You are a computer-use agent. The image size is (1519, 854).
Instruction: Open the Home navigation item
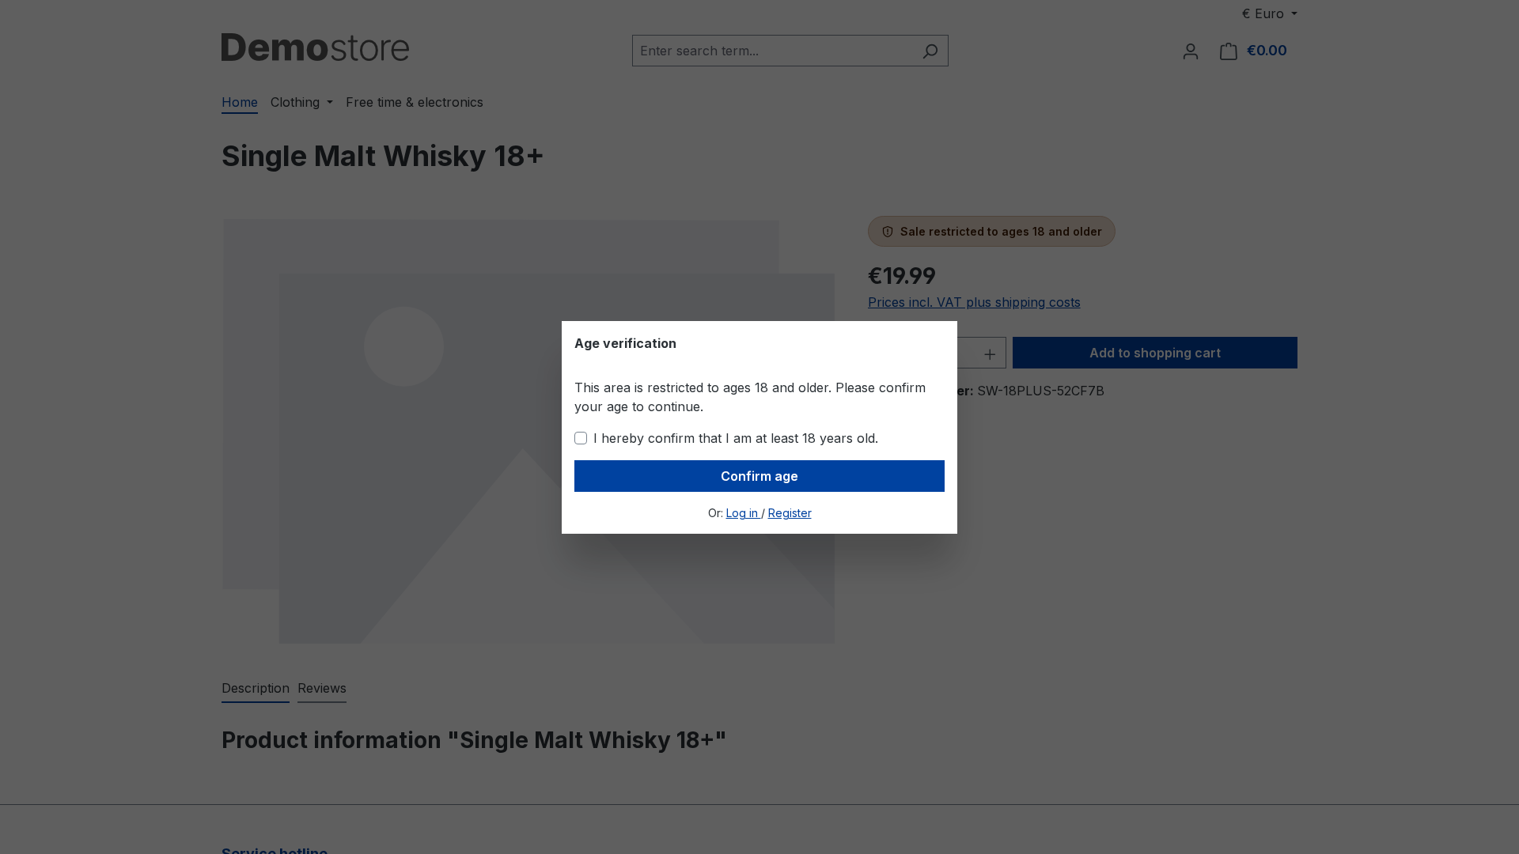pyautogui.click(x=240, y=102)
